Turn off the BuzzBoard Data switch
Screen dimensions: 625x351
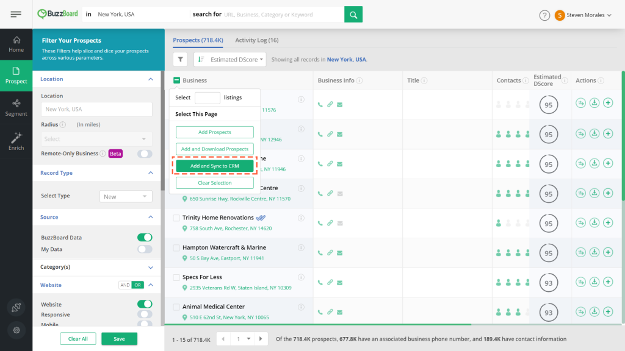point(145,237)
